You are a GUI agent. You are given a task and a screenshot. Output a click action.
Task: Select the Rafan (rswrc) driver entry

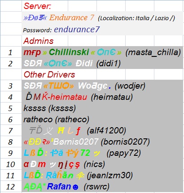[102, 186]
